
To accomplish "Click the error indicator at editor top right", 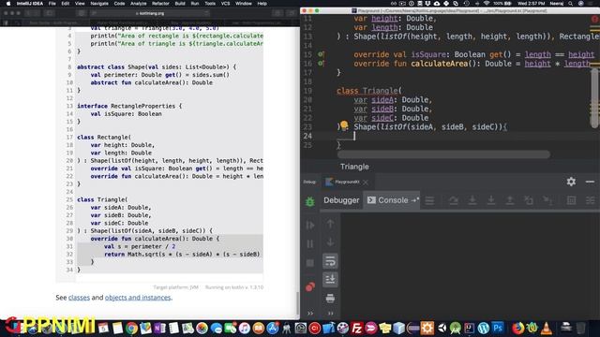I will (595, 19).
